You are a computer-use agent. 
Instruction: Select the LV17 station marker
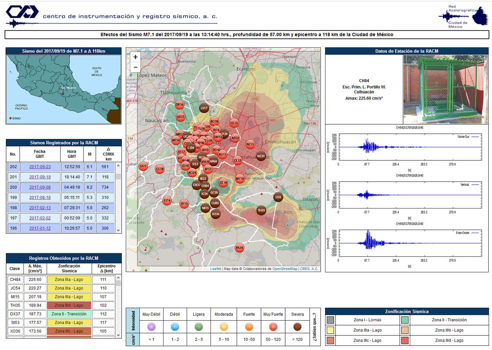204,108
